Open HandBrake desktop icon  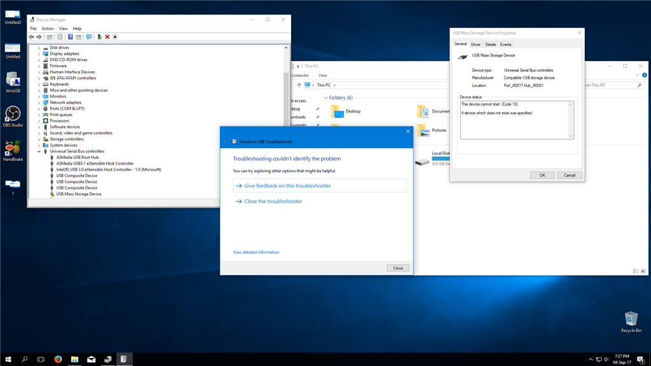13,151
